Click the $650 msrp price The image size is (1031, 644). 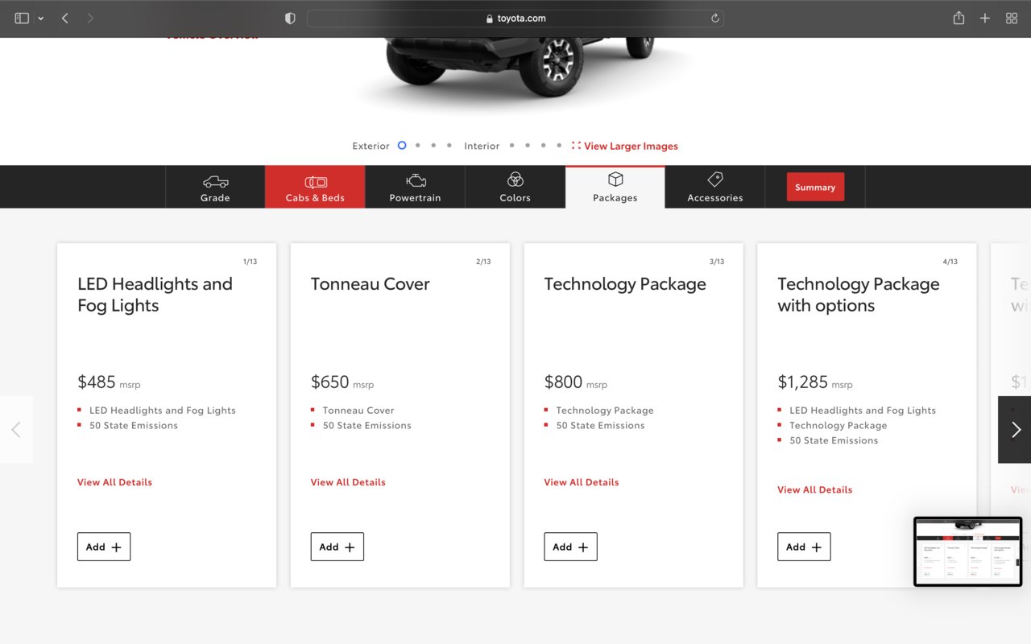point(342,382)
